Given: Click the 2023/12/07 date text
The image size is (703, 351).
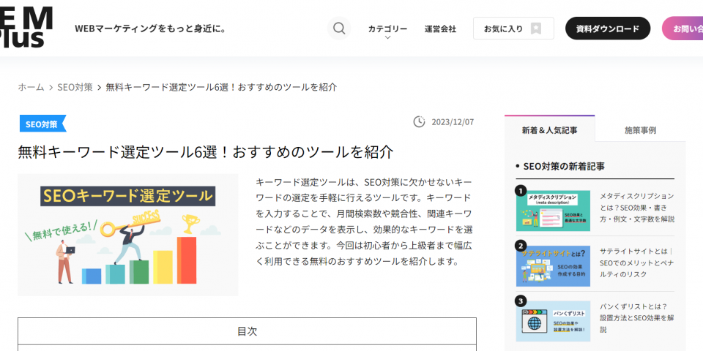Looking at the screenshot, I should pyautogui.click(x=453, y=122).
